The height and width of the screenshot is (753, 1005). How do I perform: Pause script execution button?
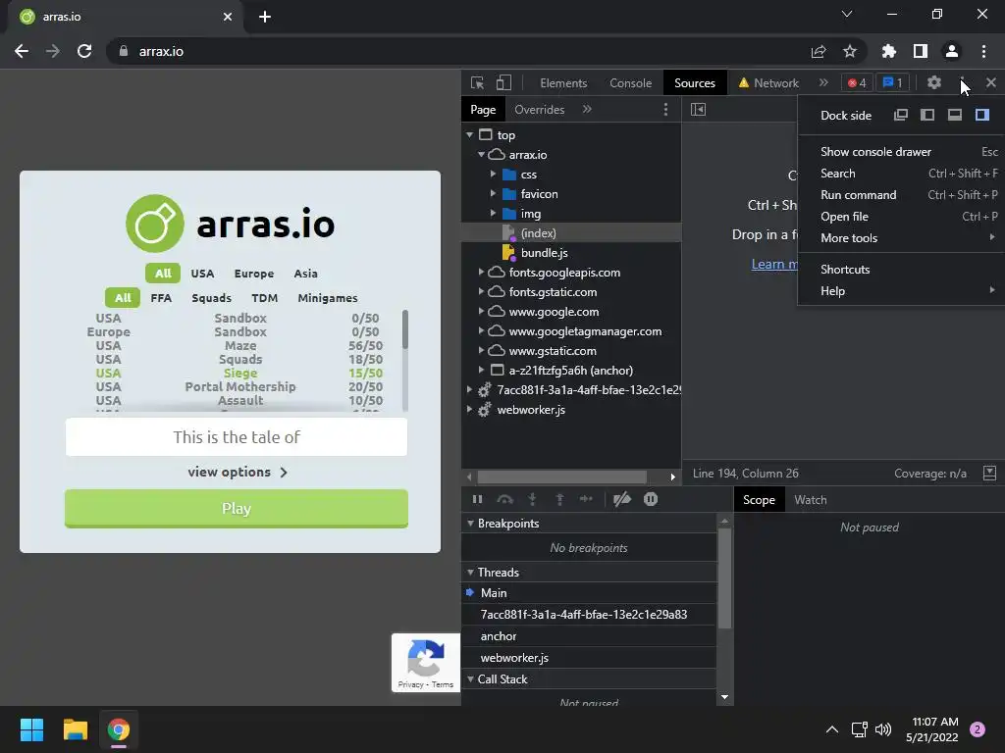tap(478, 499)
